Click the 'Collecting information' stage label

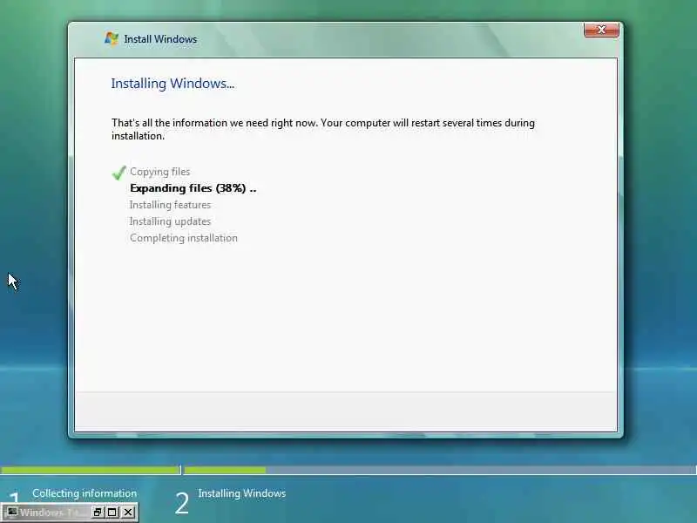pos(85,493)
